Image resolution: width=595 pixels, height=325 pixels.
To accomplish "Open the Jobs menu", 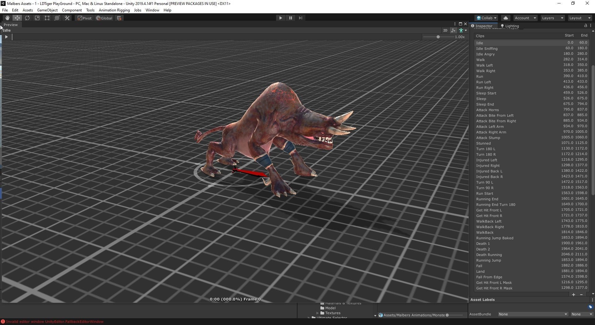I will [138, 10].
